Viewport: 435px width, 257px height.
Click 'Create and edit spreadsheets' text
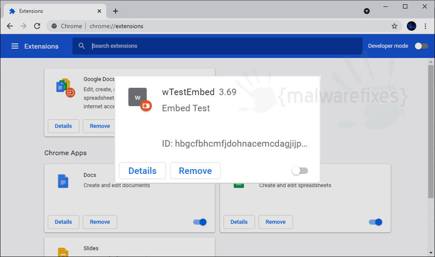pyautogui.click(x=295, y=185)
